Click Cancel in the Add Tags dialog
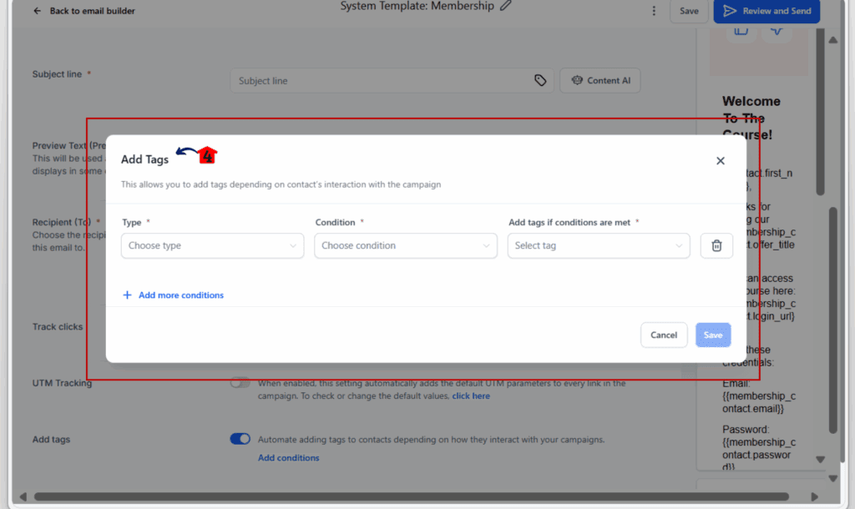The height and width of the screenshot is (509, 855). point(664,335)
